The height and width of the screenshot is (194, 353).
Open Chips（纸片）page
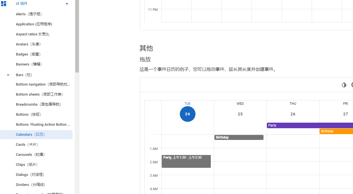coord(27,165)
